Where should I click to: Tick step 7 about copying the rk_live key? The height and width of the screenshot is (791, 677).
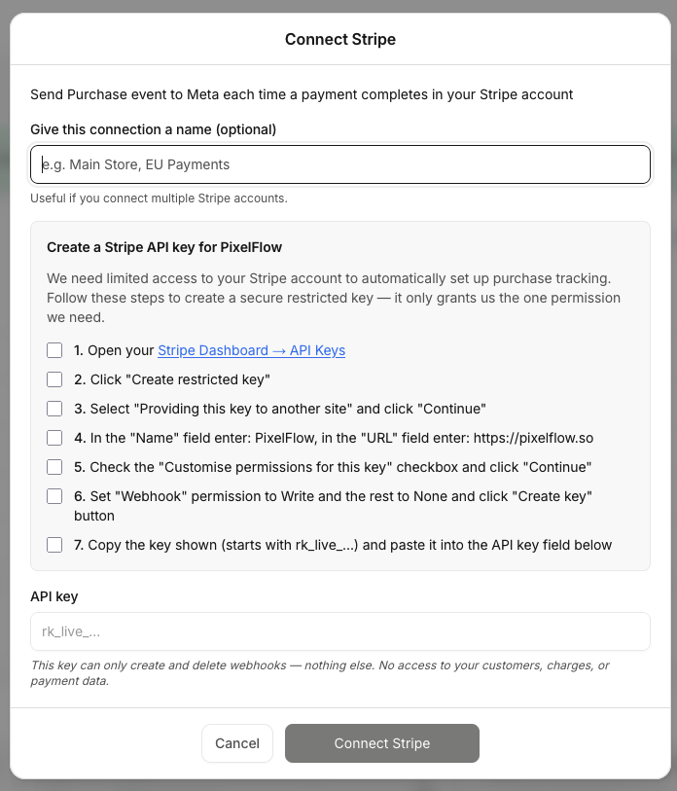click(54, 545)
